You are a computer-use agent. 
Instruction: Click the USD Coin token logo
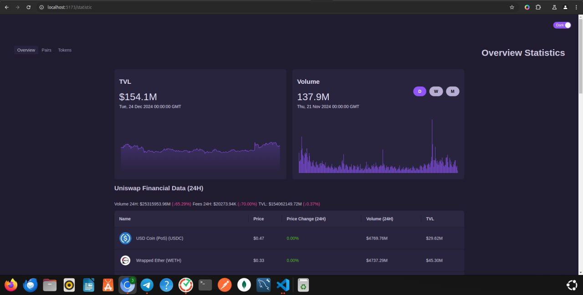tap(125, 238)
